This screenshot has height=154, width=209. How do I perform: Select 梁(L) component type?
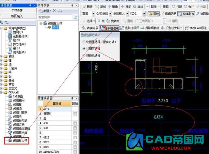pyautogui.click(x=14, y=48)
